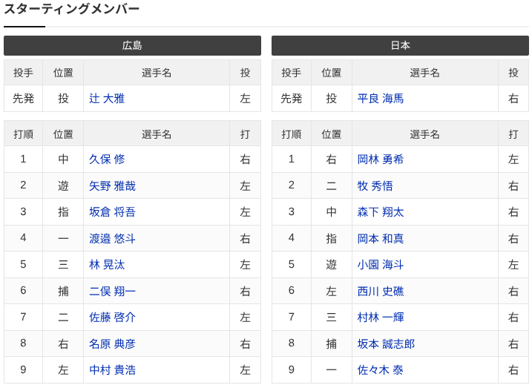Click 林 晃汰 player link
Screen dimensions: 532x388
pos(107,265)
